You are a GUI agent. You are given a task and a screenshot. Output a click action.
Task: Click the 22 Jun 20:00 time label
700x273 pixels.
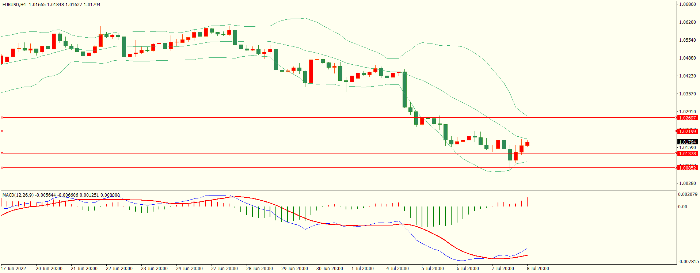pyautogui.click(x=119, y=269)
